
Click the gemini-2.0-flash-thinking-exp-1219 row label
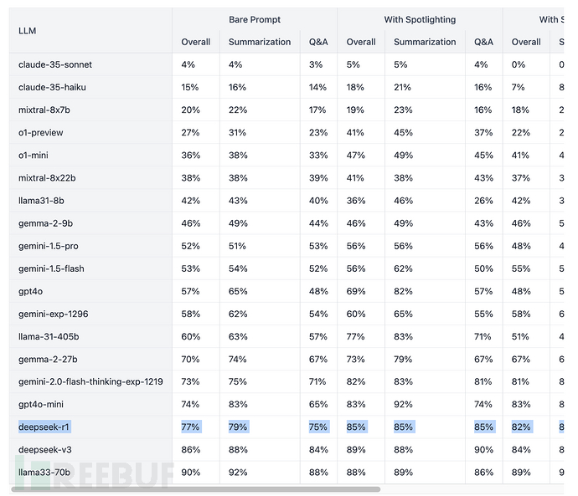click(90, 381)
